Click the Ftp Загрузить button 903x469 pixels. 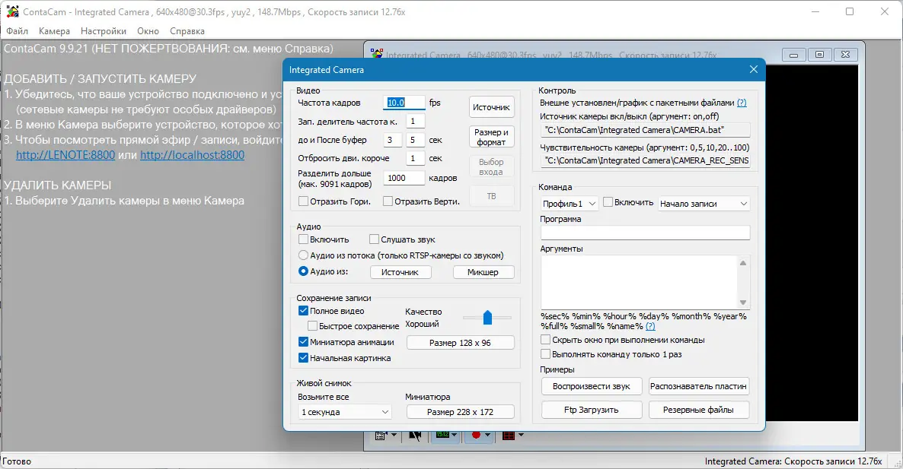(x=592, y=410)
